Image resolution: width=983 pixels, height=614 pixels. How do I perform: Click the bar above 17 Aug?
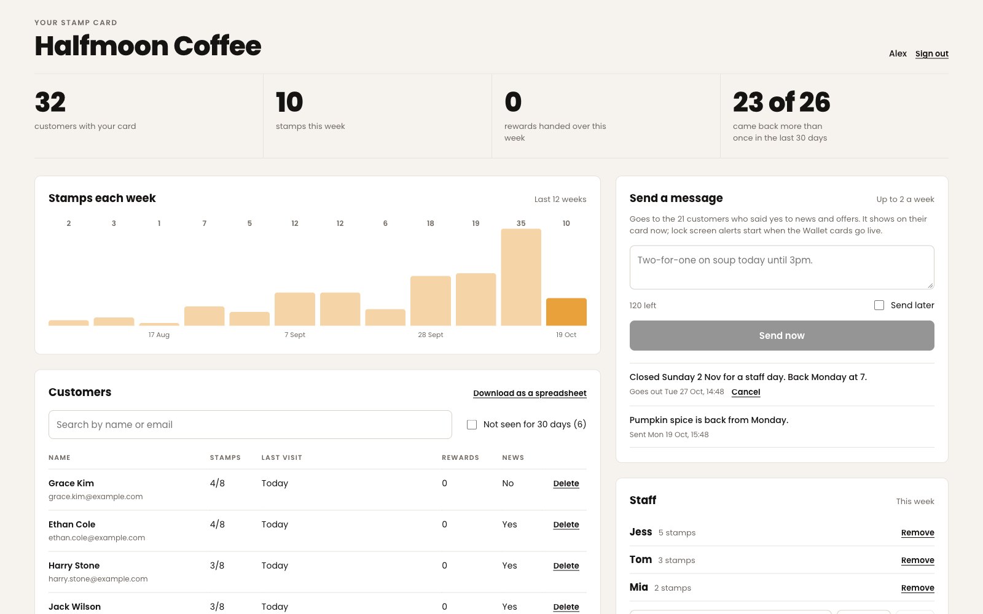[x=159, y=324]
